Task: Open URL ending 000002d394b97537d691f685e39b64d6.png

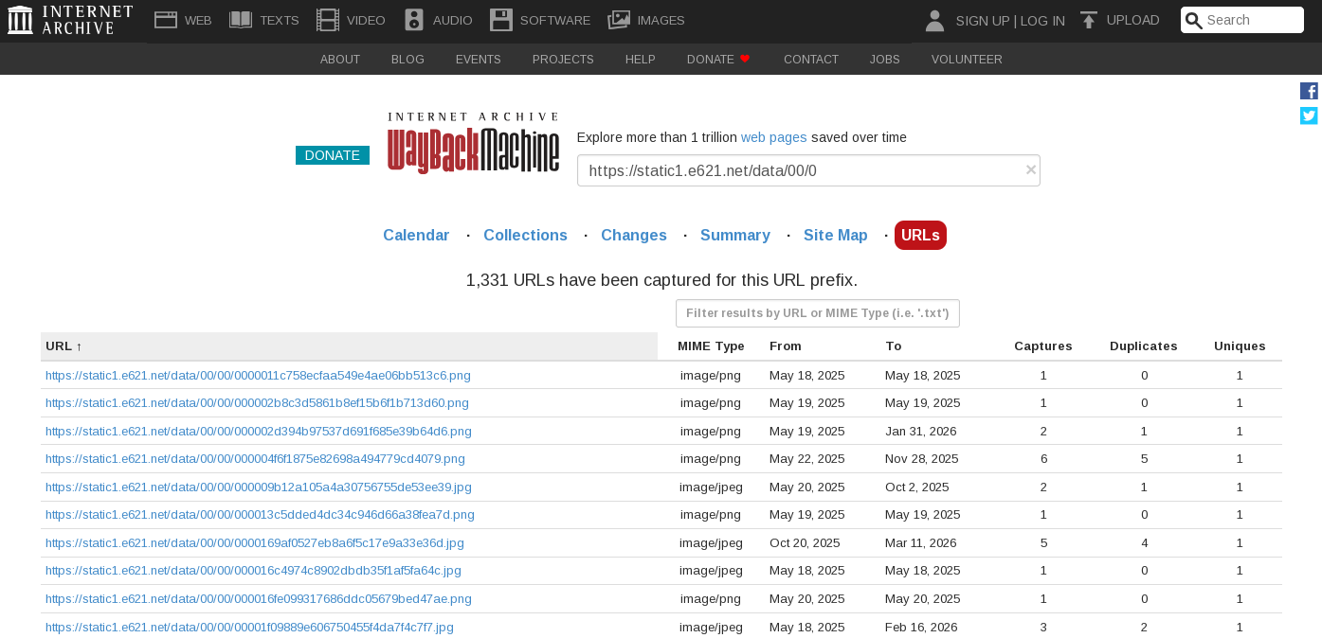Action: [259, 432]
